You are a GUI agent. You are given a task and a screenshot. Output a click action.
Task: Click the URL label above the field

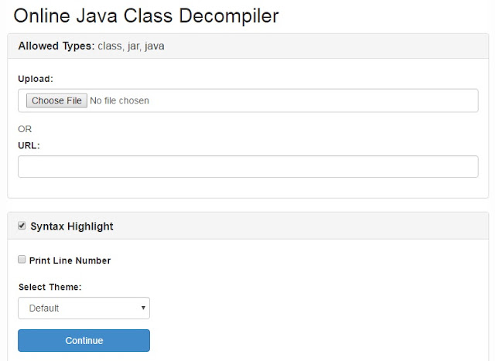[x=29, y=145]
